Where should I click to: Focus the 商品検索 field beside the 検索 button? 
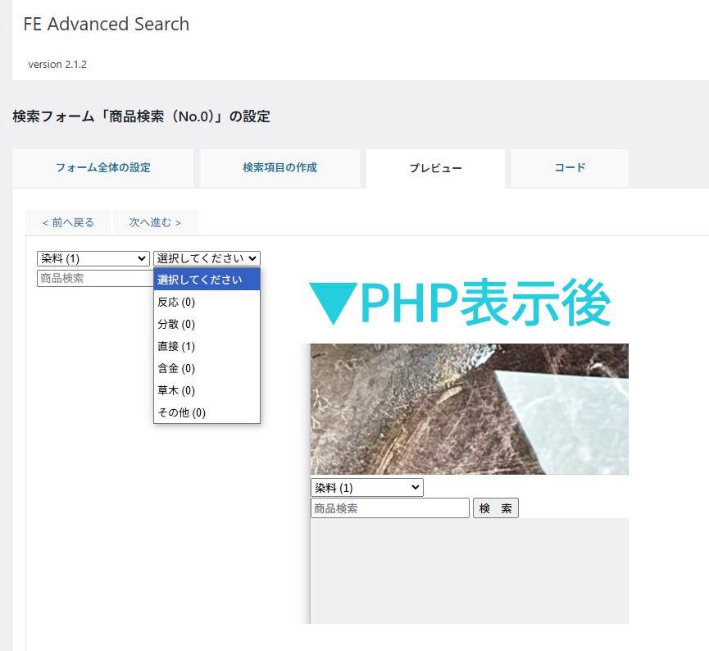(390, 508)
